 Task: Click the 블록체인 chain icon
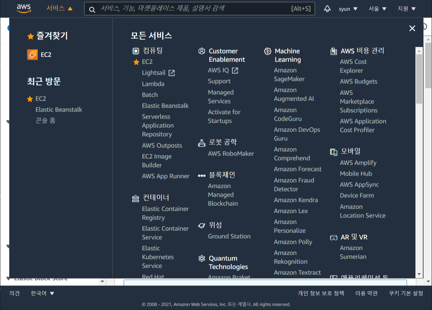click(202, 175)
